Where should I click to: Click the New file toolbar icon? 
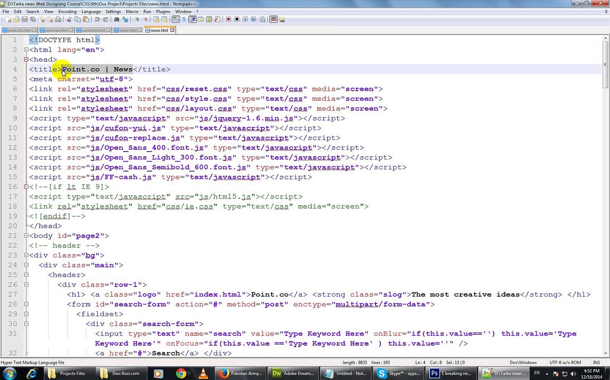(8, 19)
